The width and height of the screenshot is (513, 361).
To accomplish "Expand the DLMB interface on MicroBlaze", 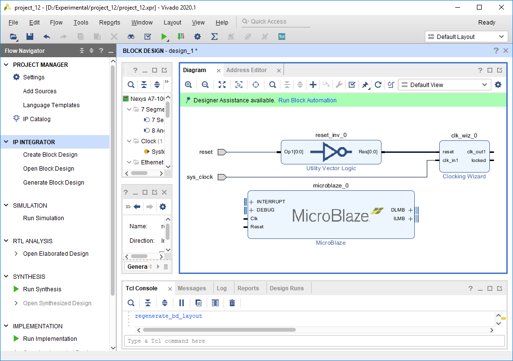I will click(410, 210).
